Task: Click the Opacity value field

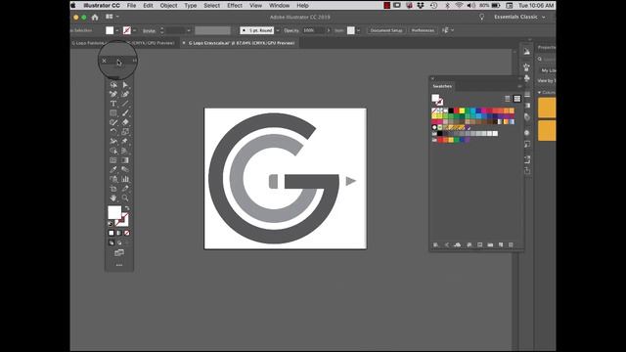Action: tap(314, 30)
